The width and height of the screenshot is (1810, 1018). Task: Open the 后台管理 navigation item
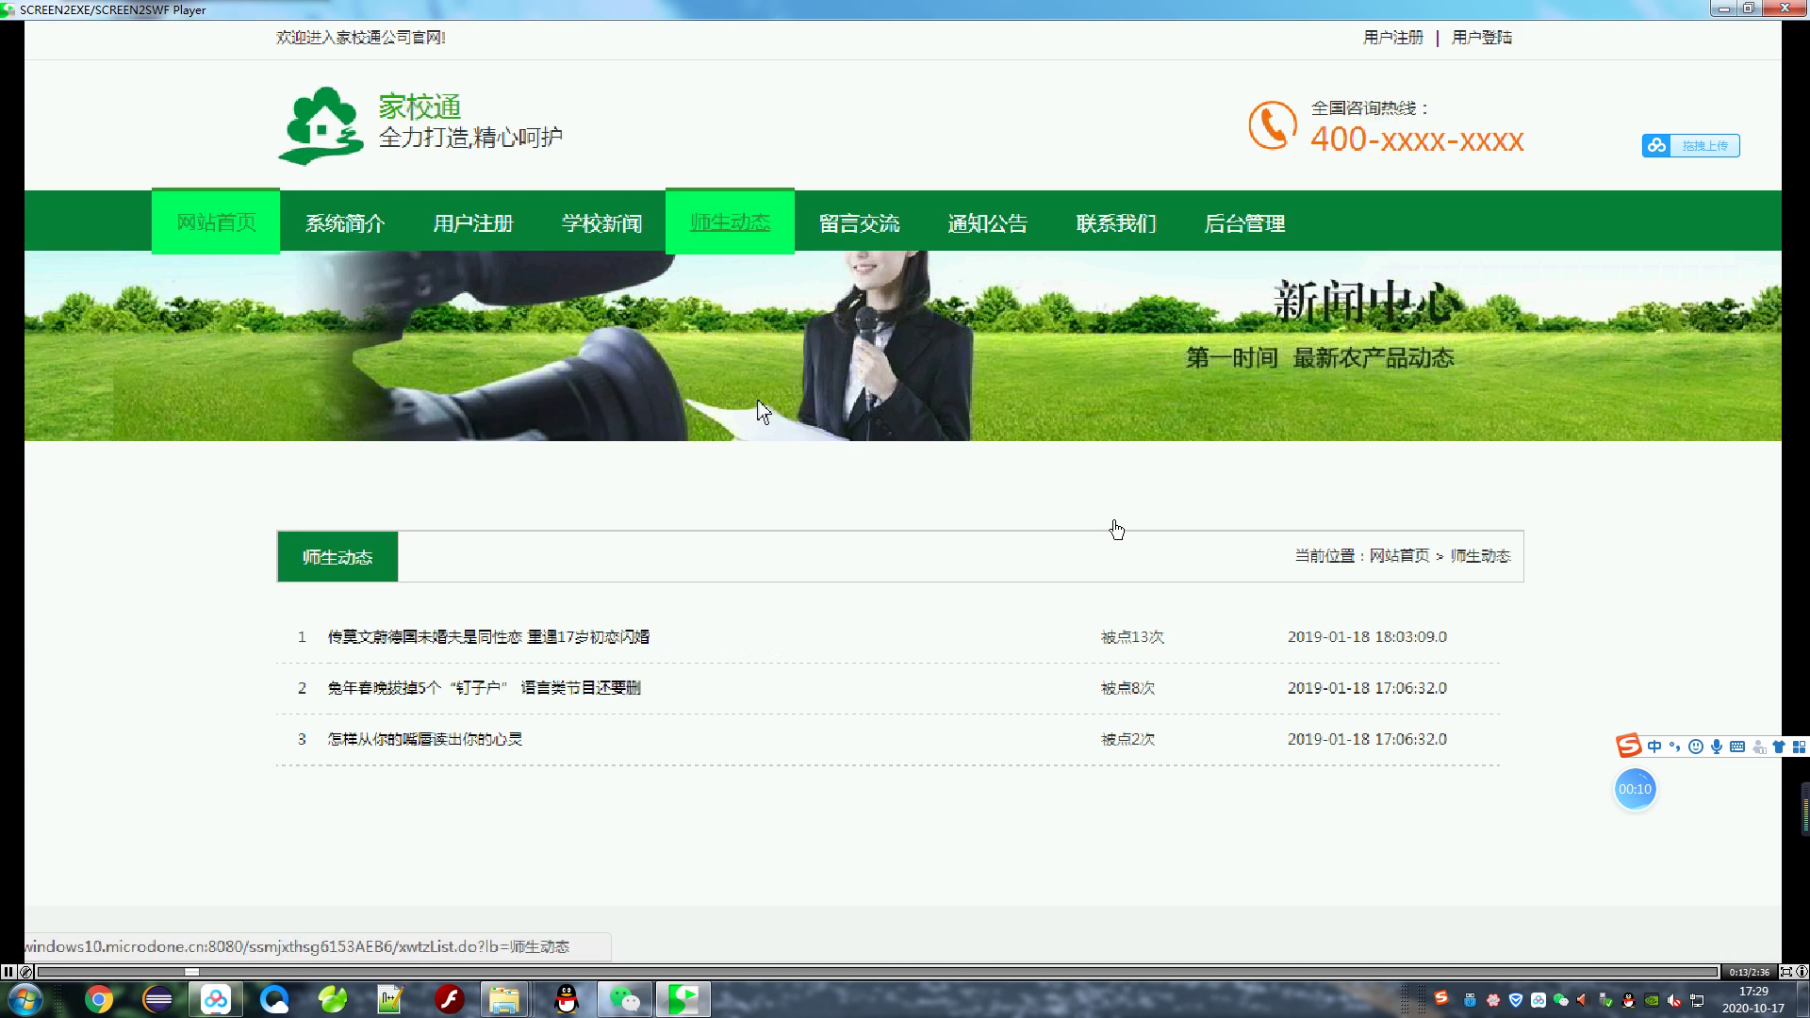click(x=1244, y=223)
